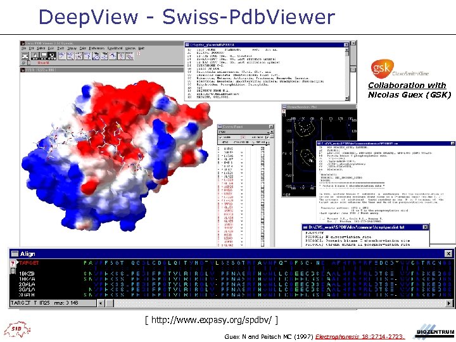
Task: Open the Color menu
Action: point(83,48)
